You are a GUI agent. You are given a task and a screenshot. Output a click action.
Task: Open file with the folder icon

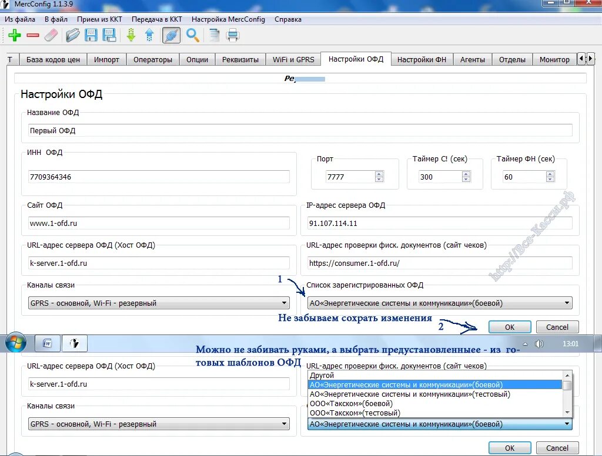pyautogui.click(x=72, y=35)
